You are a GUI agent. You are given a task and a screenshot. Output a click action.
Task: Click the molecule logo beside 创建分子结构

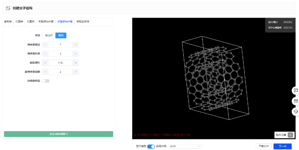click(8, 8)
